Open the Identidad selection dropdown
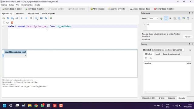 coord(168,50)
